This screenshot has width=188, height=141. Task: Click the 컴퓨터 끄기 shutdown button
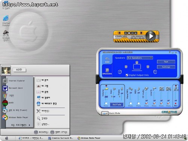59,132
